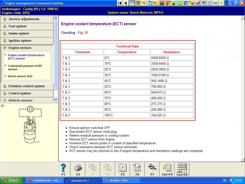Click the Resistance column header

point(171,52)
